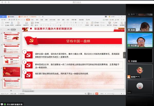Click the Shapes icon in ribbon
This screenshot has height=106, width=154.
pos(92,23)
